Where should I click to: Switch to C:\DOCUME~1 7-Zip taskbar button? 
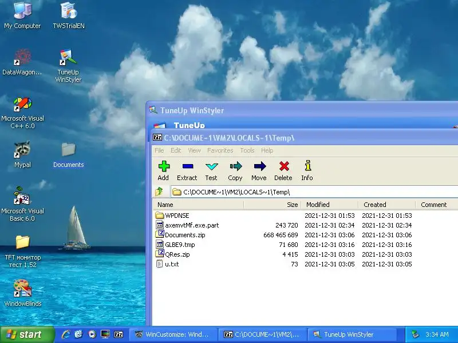pyautogui.click(x=263, y=334)
